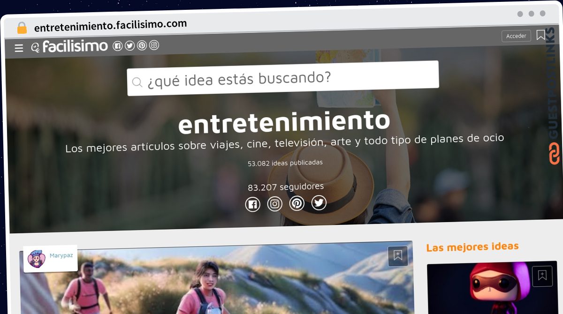Open Facebook icon in top header
This screenshot has width=563, height=314.
117,46
